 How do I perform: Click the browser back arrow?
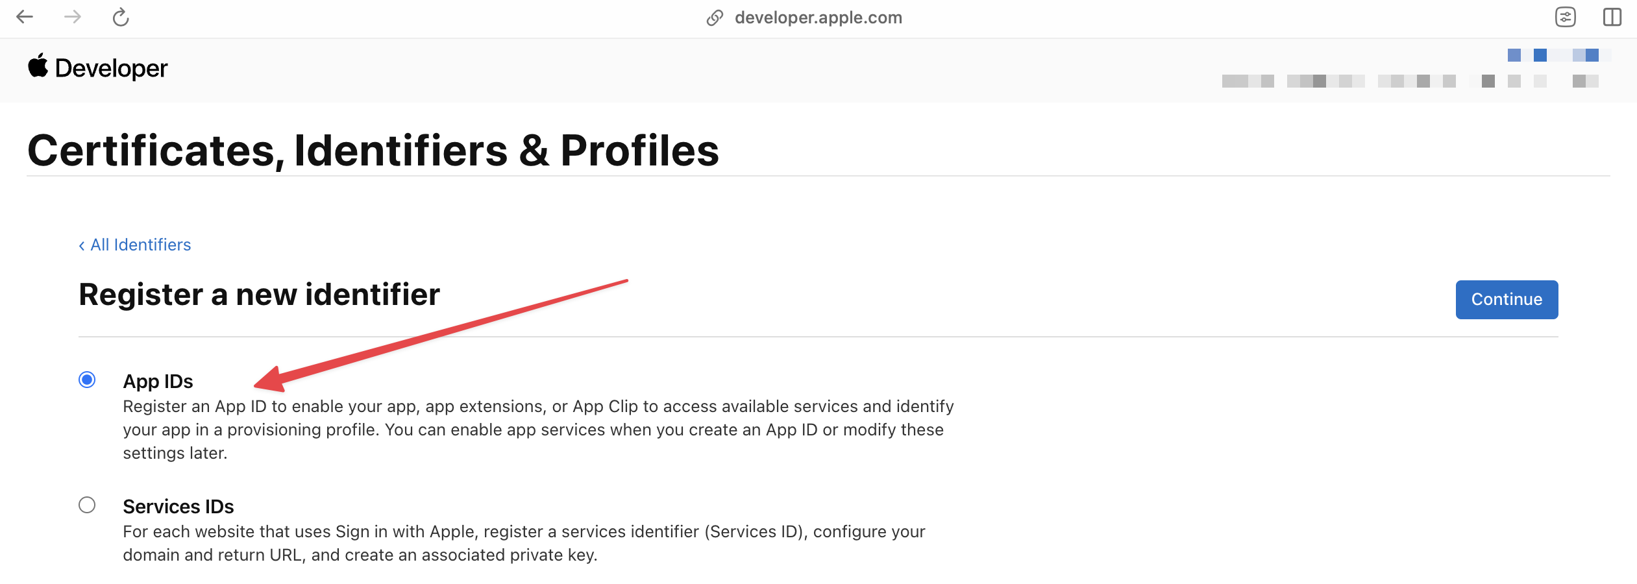[x=25, y=17]
